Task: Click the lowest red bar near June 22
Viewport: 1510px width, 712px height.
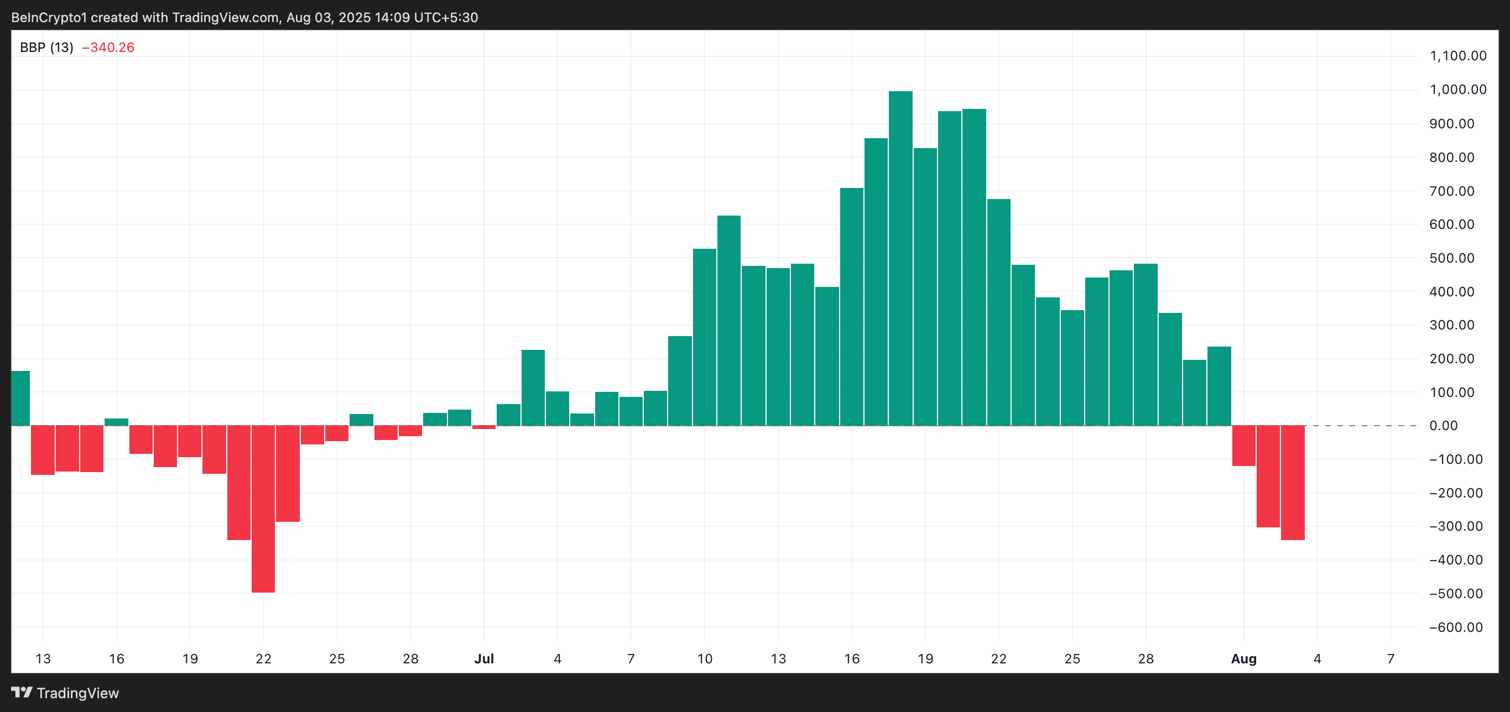Action: [263, 509]
